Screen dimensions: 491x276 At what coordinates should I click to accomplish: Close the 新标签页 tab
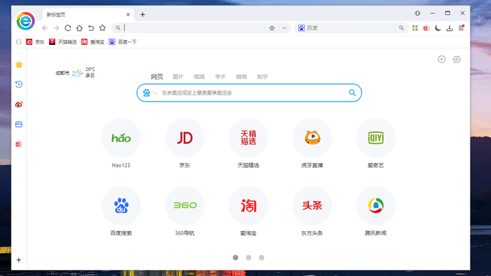coord(128,15)
